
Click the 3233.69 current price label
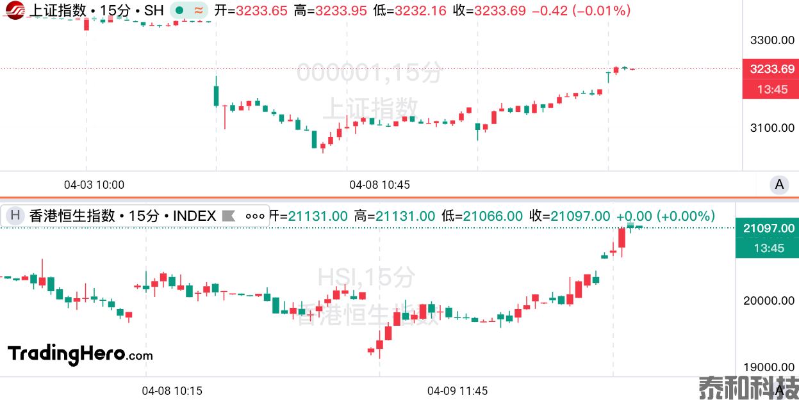pyautogui.click(x=771, y=69)
